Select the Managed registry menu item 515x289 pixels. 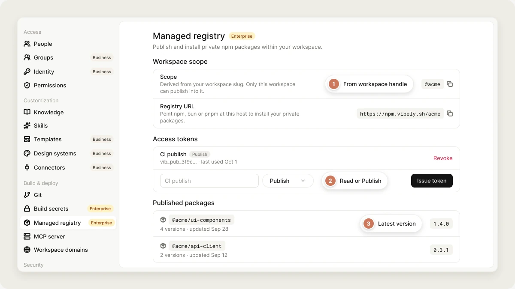68,223
